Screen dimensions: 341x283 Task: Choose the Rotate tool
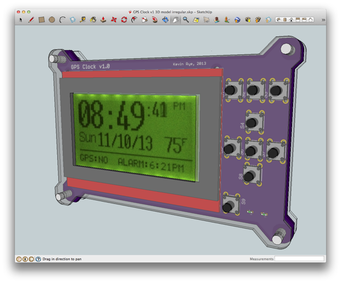[124, 20]
